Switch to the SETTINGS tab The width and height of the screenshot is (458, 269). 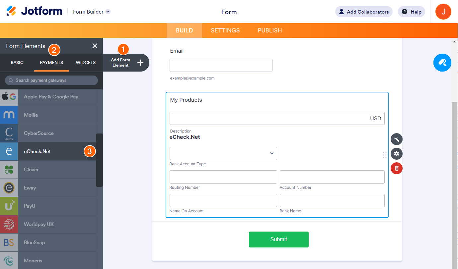(225, 30)
